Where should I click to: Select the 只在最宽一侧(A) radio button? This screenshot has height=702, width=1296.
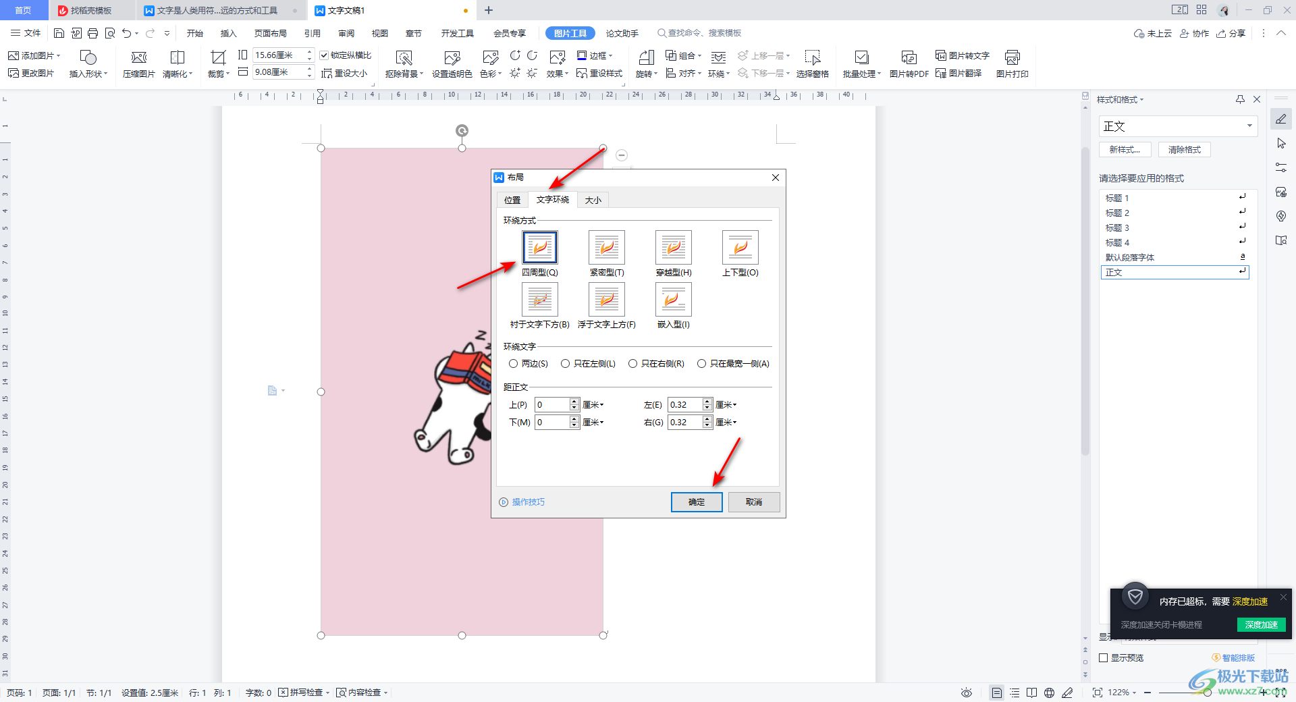(702, 364)
